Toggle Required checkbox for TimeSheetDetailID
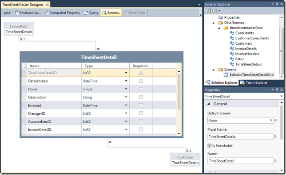 point(141,73)
